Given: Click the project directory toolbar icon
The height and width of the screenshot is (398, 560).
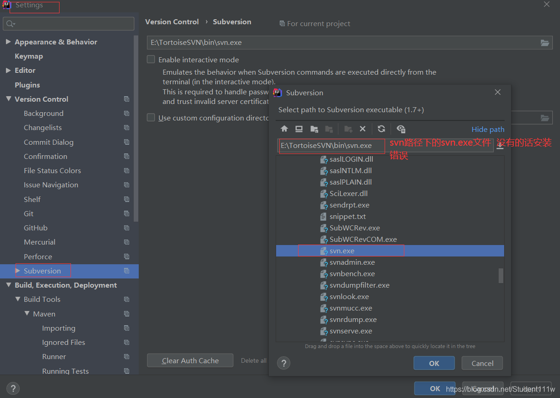Looking at the screenshot, I should click(314, 129).
